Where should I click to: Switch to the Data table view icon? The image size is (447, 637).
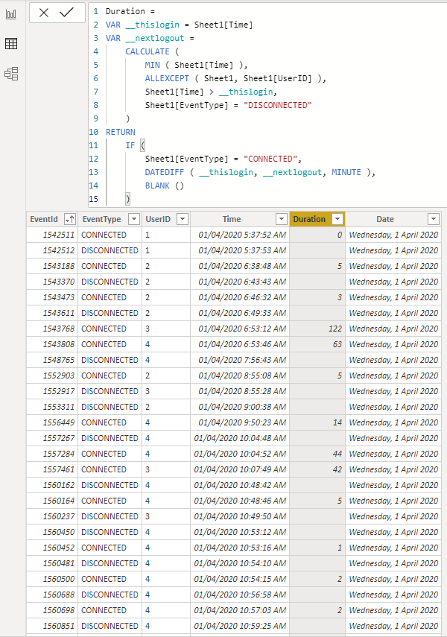click(11, 43)
